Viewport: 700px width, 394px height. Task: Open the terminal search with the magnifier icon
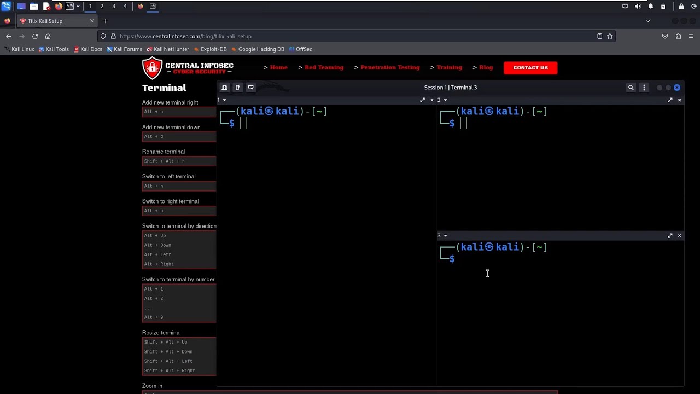[x=631, y=87]
